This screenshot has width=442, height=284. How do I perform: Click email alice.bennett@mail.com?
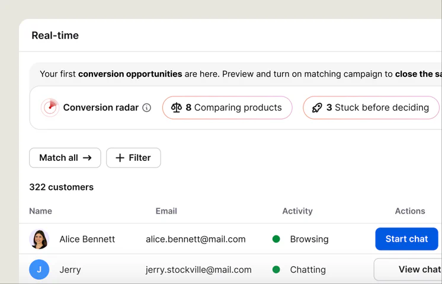[196, 239]
